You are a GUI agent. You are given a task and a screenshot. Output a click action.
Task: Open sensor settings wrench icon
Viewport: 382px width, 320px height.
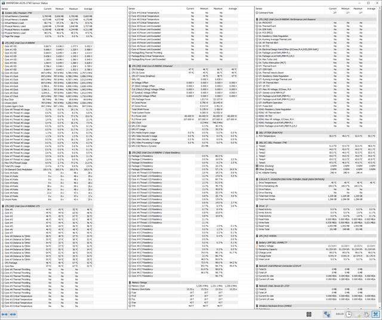click(366, 314)
